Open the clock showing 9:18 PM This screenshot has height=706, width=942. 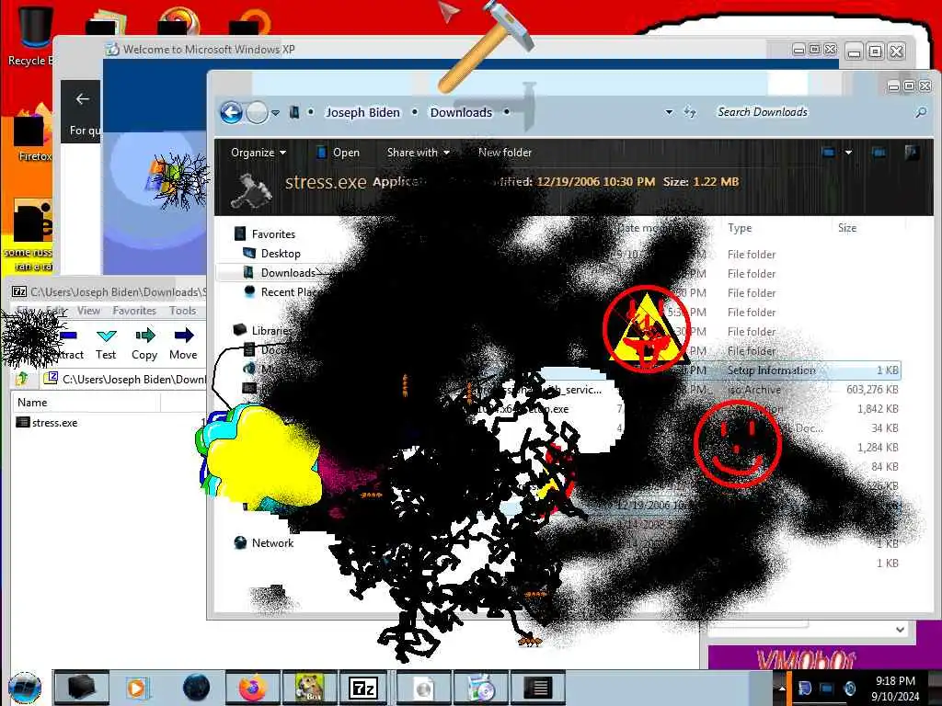click(x=895, y=689)
